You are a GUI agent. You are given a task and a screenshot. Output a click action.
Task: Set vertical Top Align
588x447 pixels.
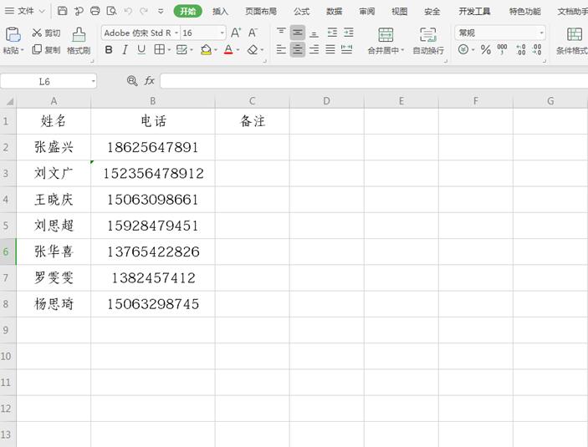[281, 33]
